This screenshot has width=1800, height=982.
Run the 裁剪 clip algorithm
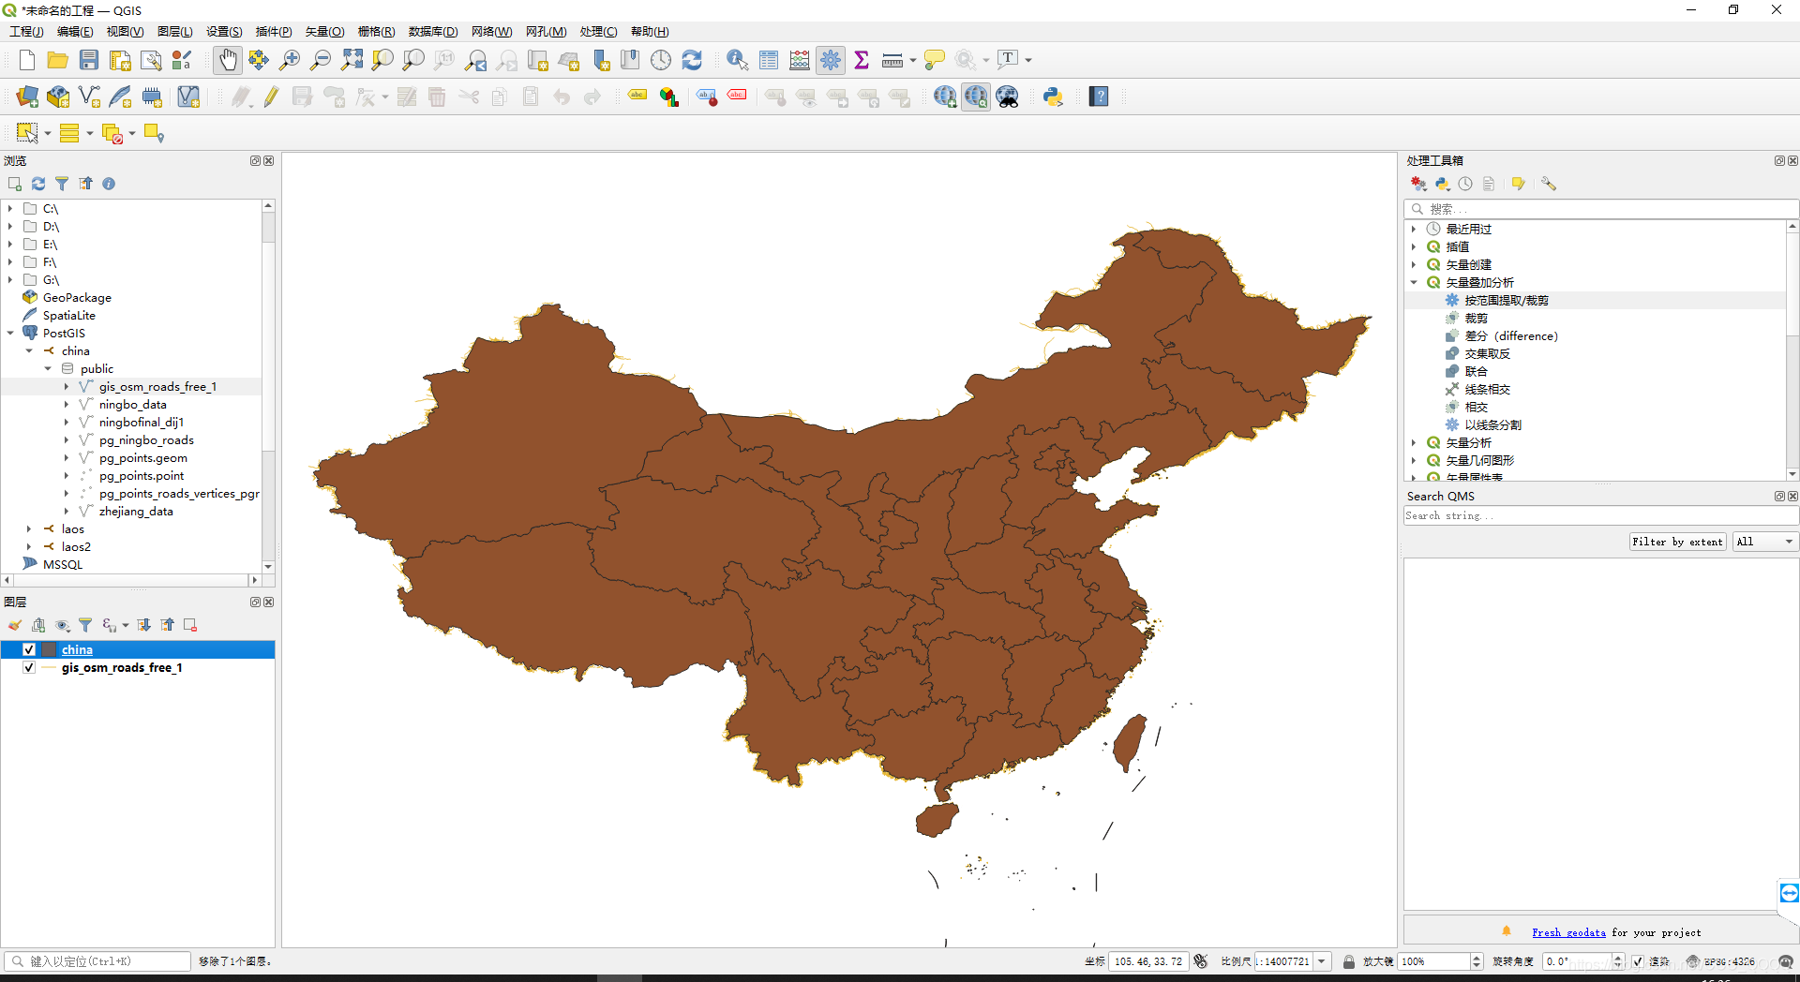pos(1476,318)
